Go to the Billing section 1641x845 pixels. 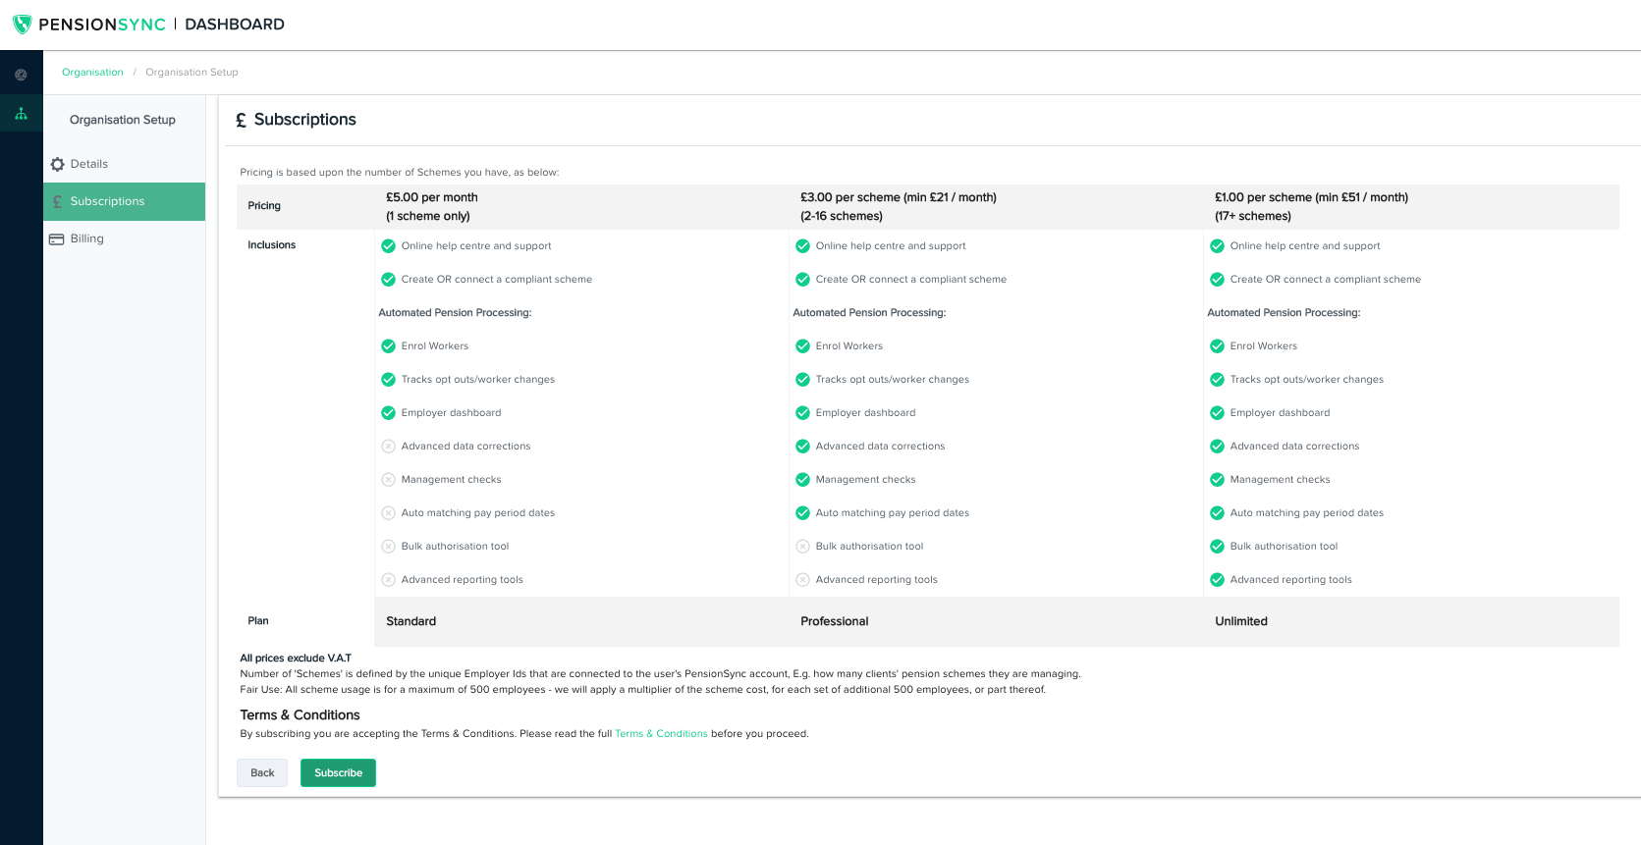(87, 238)
